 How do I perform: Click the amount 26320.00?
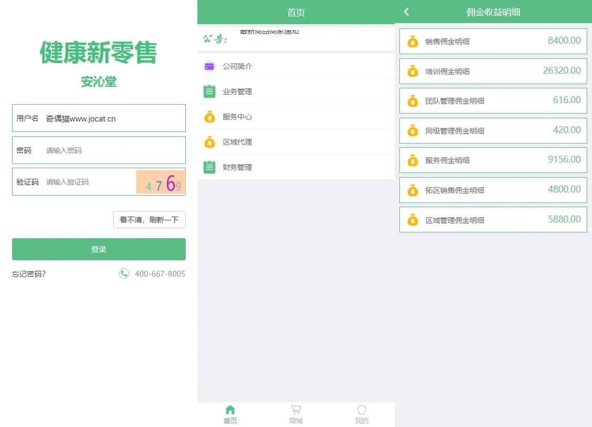coord(562,70)
